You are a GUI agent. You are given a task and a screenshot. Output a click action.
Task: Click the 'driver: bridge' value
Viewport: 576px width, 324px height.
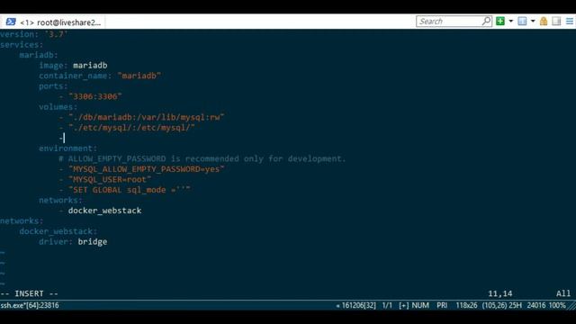point(93,242)
